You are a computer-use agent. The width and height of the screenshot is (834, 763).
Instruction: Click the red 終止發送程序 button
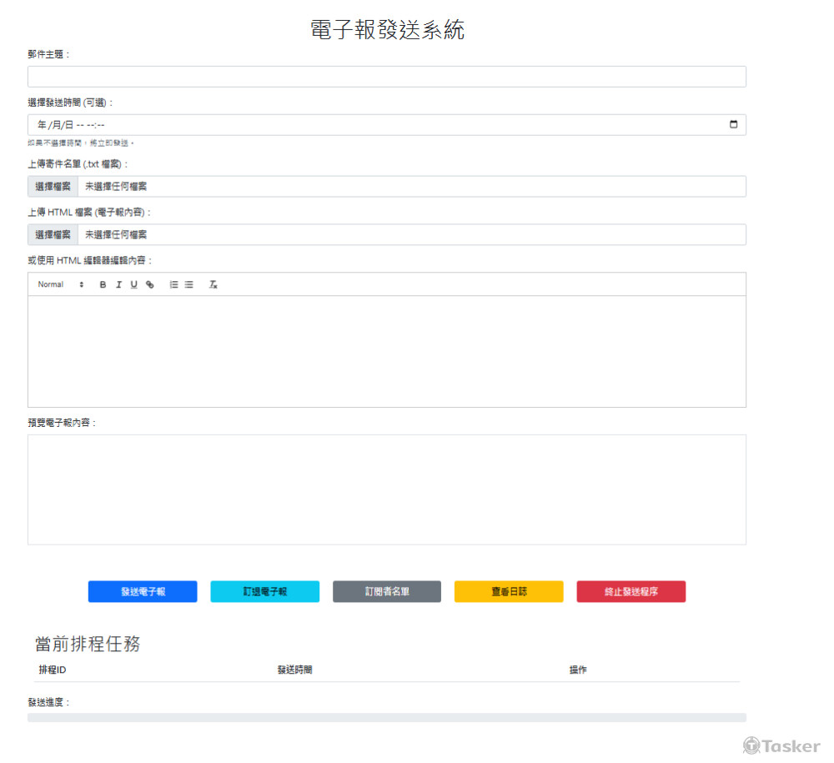tap(631, 591)
